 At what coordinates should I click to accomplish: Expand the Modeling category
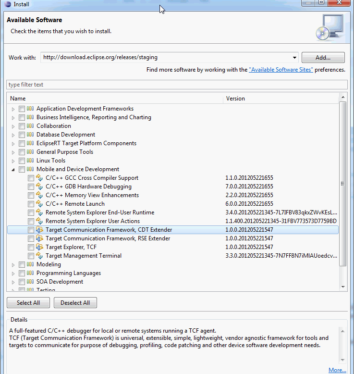click(13, 265)
